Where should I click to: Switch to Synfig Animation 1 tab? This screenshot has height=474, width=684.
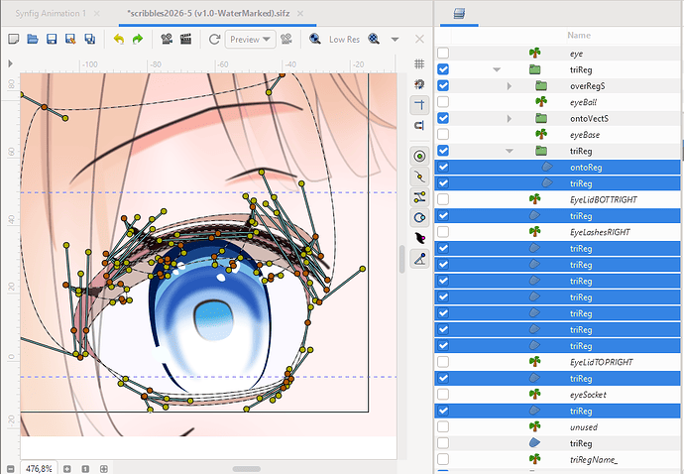(51, 14)
